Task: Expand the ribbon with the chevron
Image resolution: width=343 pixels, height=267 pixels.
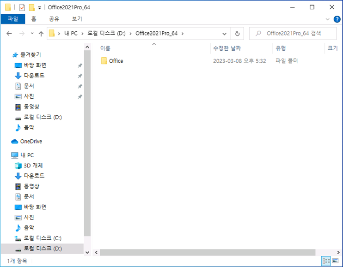Action: pyautogui.click(x=327, y=19)
